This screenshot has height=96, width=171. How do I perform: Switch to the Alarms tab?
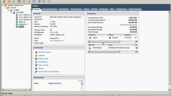[x=87, y=10]
